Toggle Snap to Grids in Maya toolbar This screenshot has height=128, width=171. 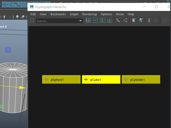coord(5,5)
